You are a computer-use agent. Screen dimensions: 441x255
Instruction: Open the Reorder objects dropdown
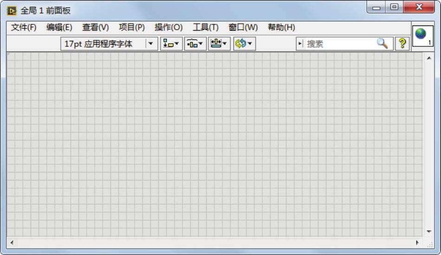coord(244,44)
